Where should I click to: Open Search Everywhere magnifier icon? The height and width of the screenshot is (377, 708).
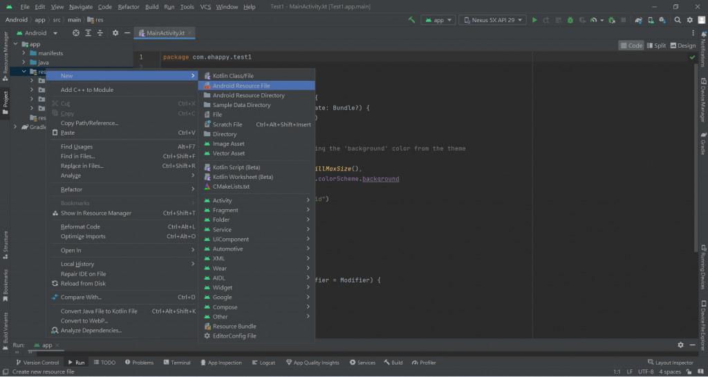pyautogui.click(x=678, y=20)
